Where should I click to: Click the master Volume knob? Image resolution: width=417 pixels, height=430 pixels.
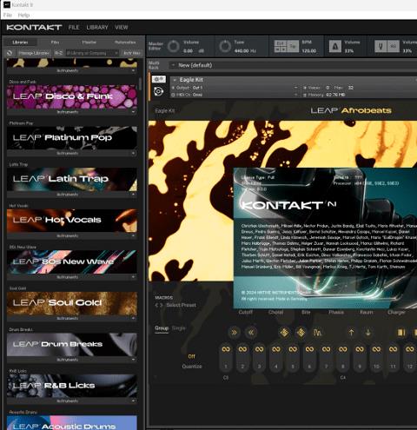(x=173, y=46)
